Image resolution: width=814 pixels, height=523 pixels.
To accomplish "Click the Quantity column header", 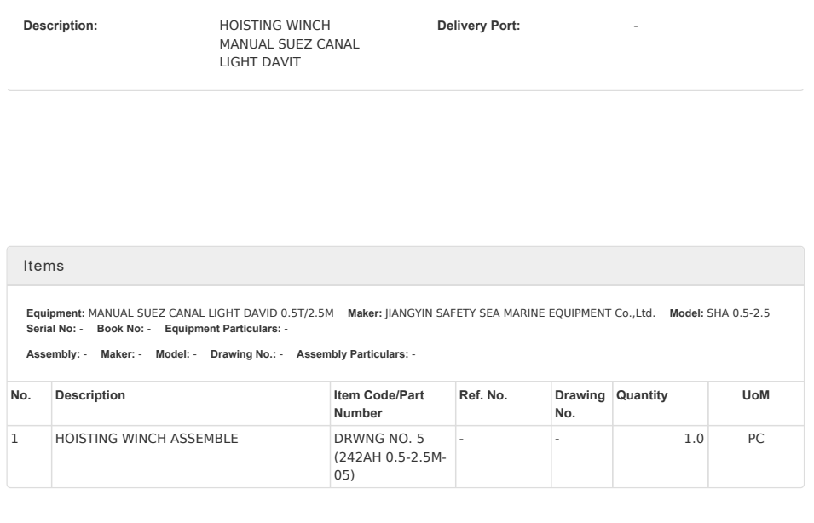I will coord(641,395).
